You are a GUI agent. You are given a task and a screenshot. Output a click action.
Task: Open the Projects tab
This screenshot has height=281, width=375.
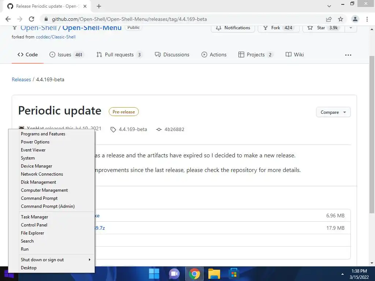click(x=256, y=55)
